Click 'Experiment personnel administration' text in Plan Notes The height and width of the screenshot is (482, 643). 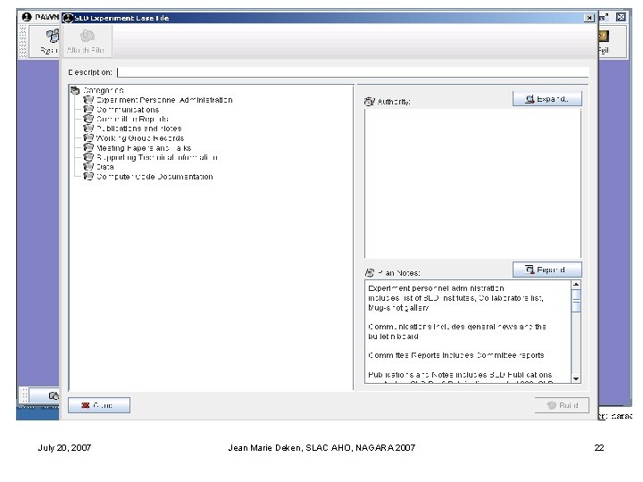(436, 288)
